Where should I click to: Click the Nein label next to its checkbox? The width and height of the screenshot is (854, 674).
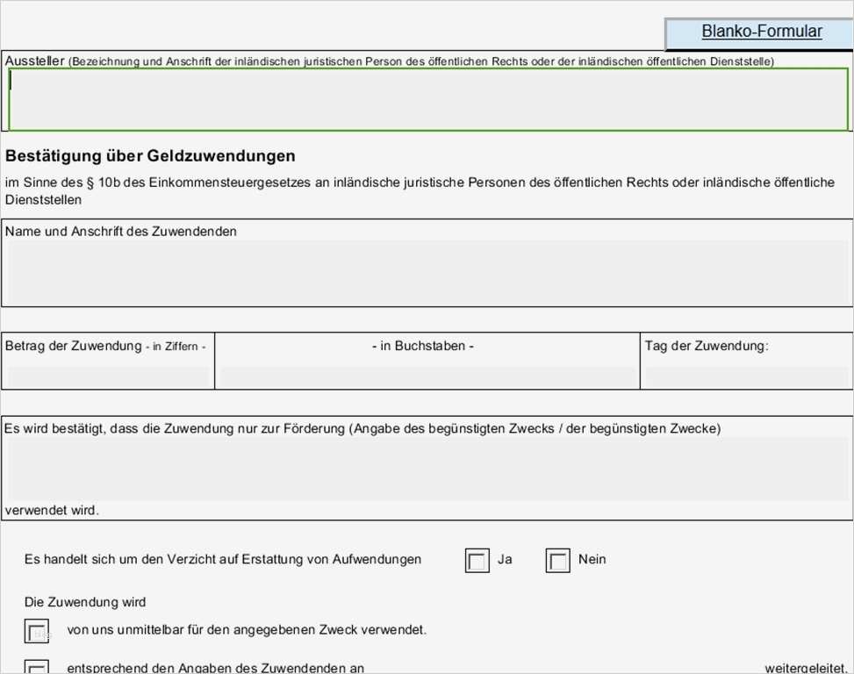[x=591, y=560]
